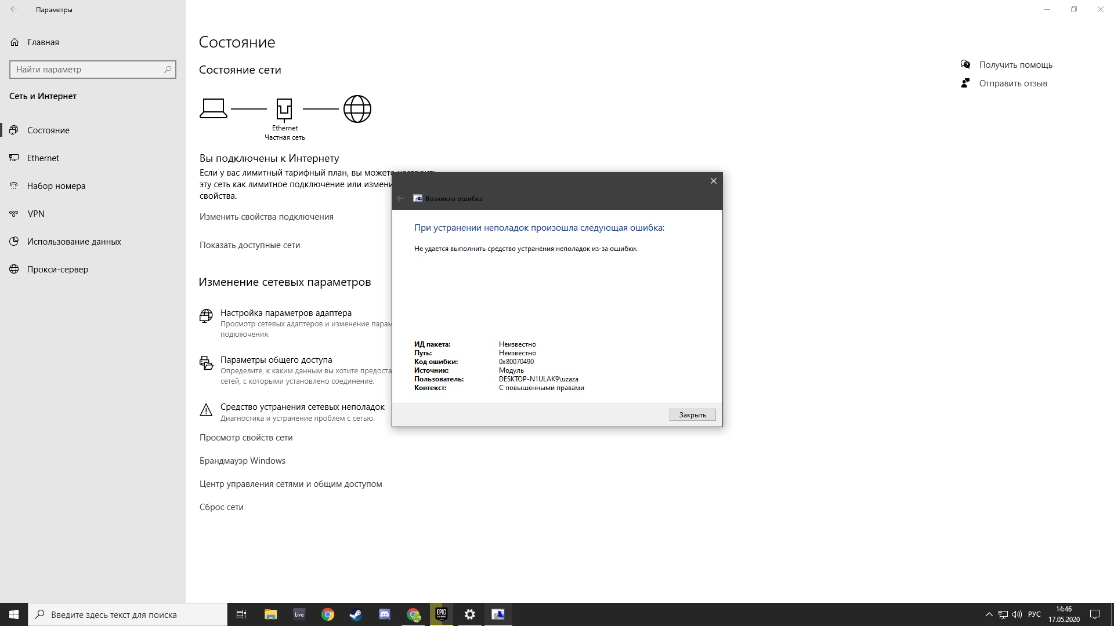Click the Получить помощь chat icon
The height and width of the screenshot is (626, 1114).
tap(965, 64)
